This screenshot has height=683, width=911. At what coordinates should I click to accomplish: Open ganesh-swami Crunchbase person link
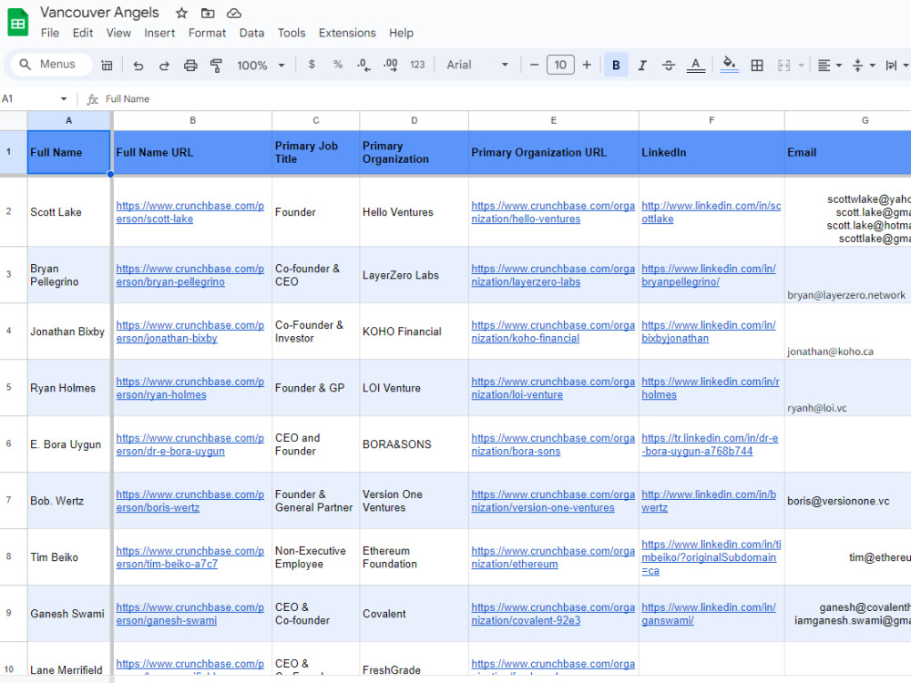coord(190,614)
